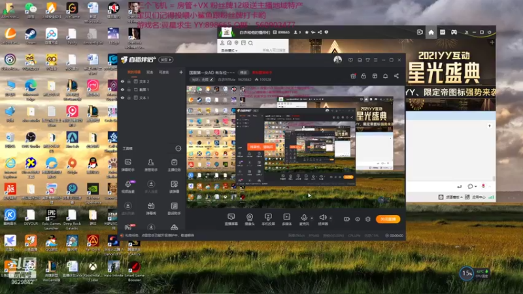
Task: Select 可发言 scene tab
Action: pyautogui.click(x=164, y=72)
